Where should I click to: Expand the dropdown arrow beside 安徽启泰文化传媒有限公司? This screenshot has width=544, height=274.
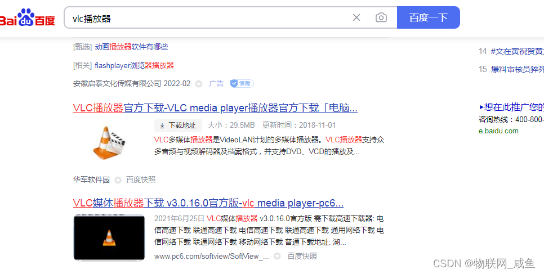click(x=198, y=84)
